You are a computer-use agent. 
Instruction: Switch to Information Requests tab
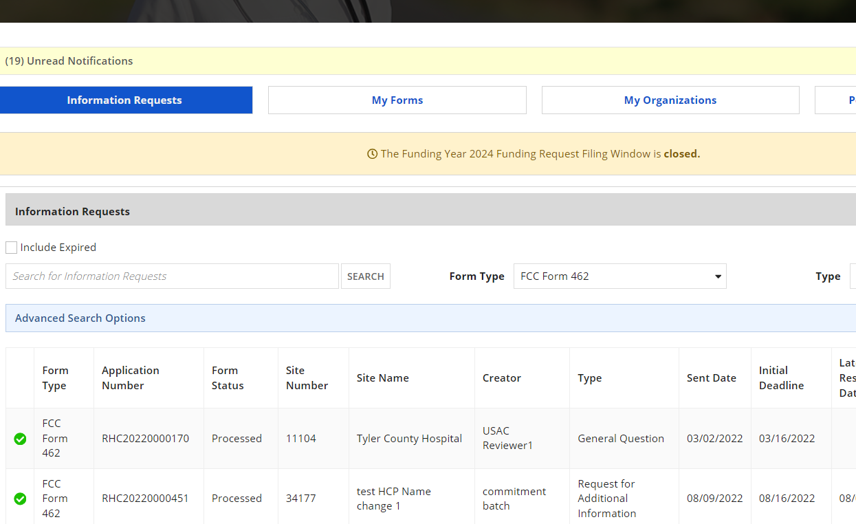click(126, 100)
